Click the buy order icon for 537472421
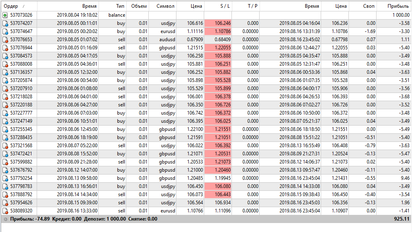Image resolution: width=412 pixels, height=232 pixels. [5, 154]
